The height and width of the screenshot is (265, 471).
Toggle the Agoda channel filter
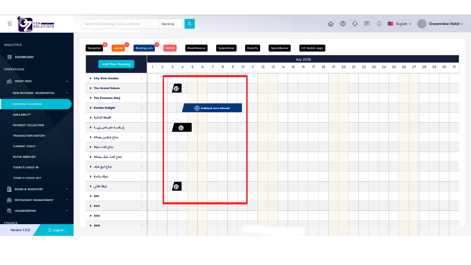coord(118,48)
